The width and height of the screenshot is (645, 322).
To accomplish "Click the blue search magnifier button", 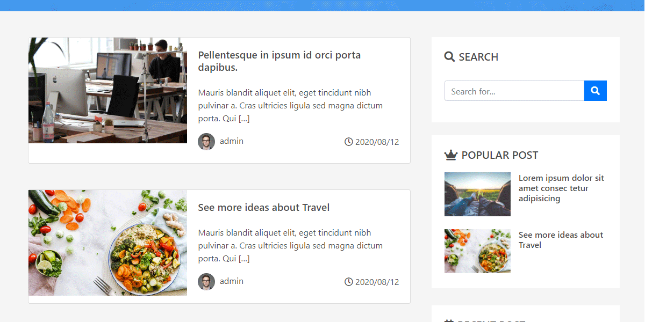I will pyautogui.click(x=595, y=91).
